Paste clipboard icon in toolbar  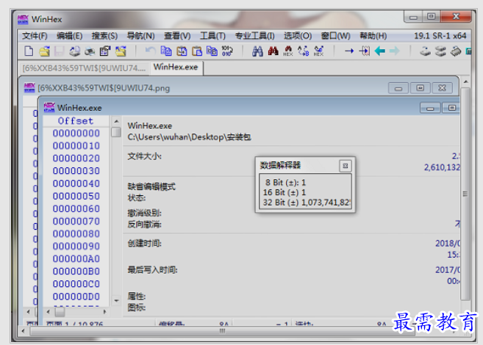point(197,51)
